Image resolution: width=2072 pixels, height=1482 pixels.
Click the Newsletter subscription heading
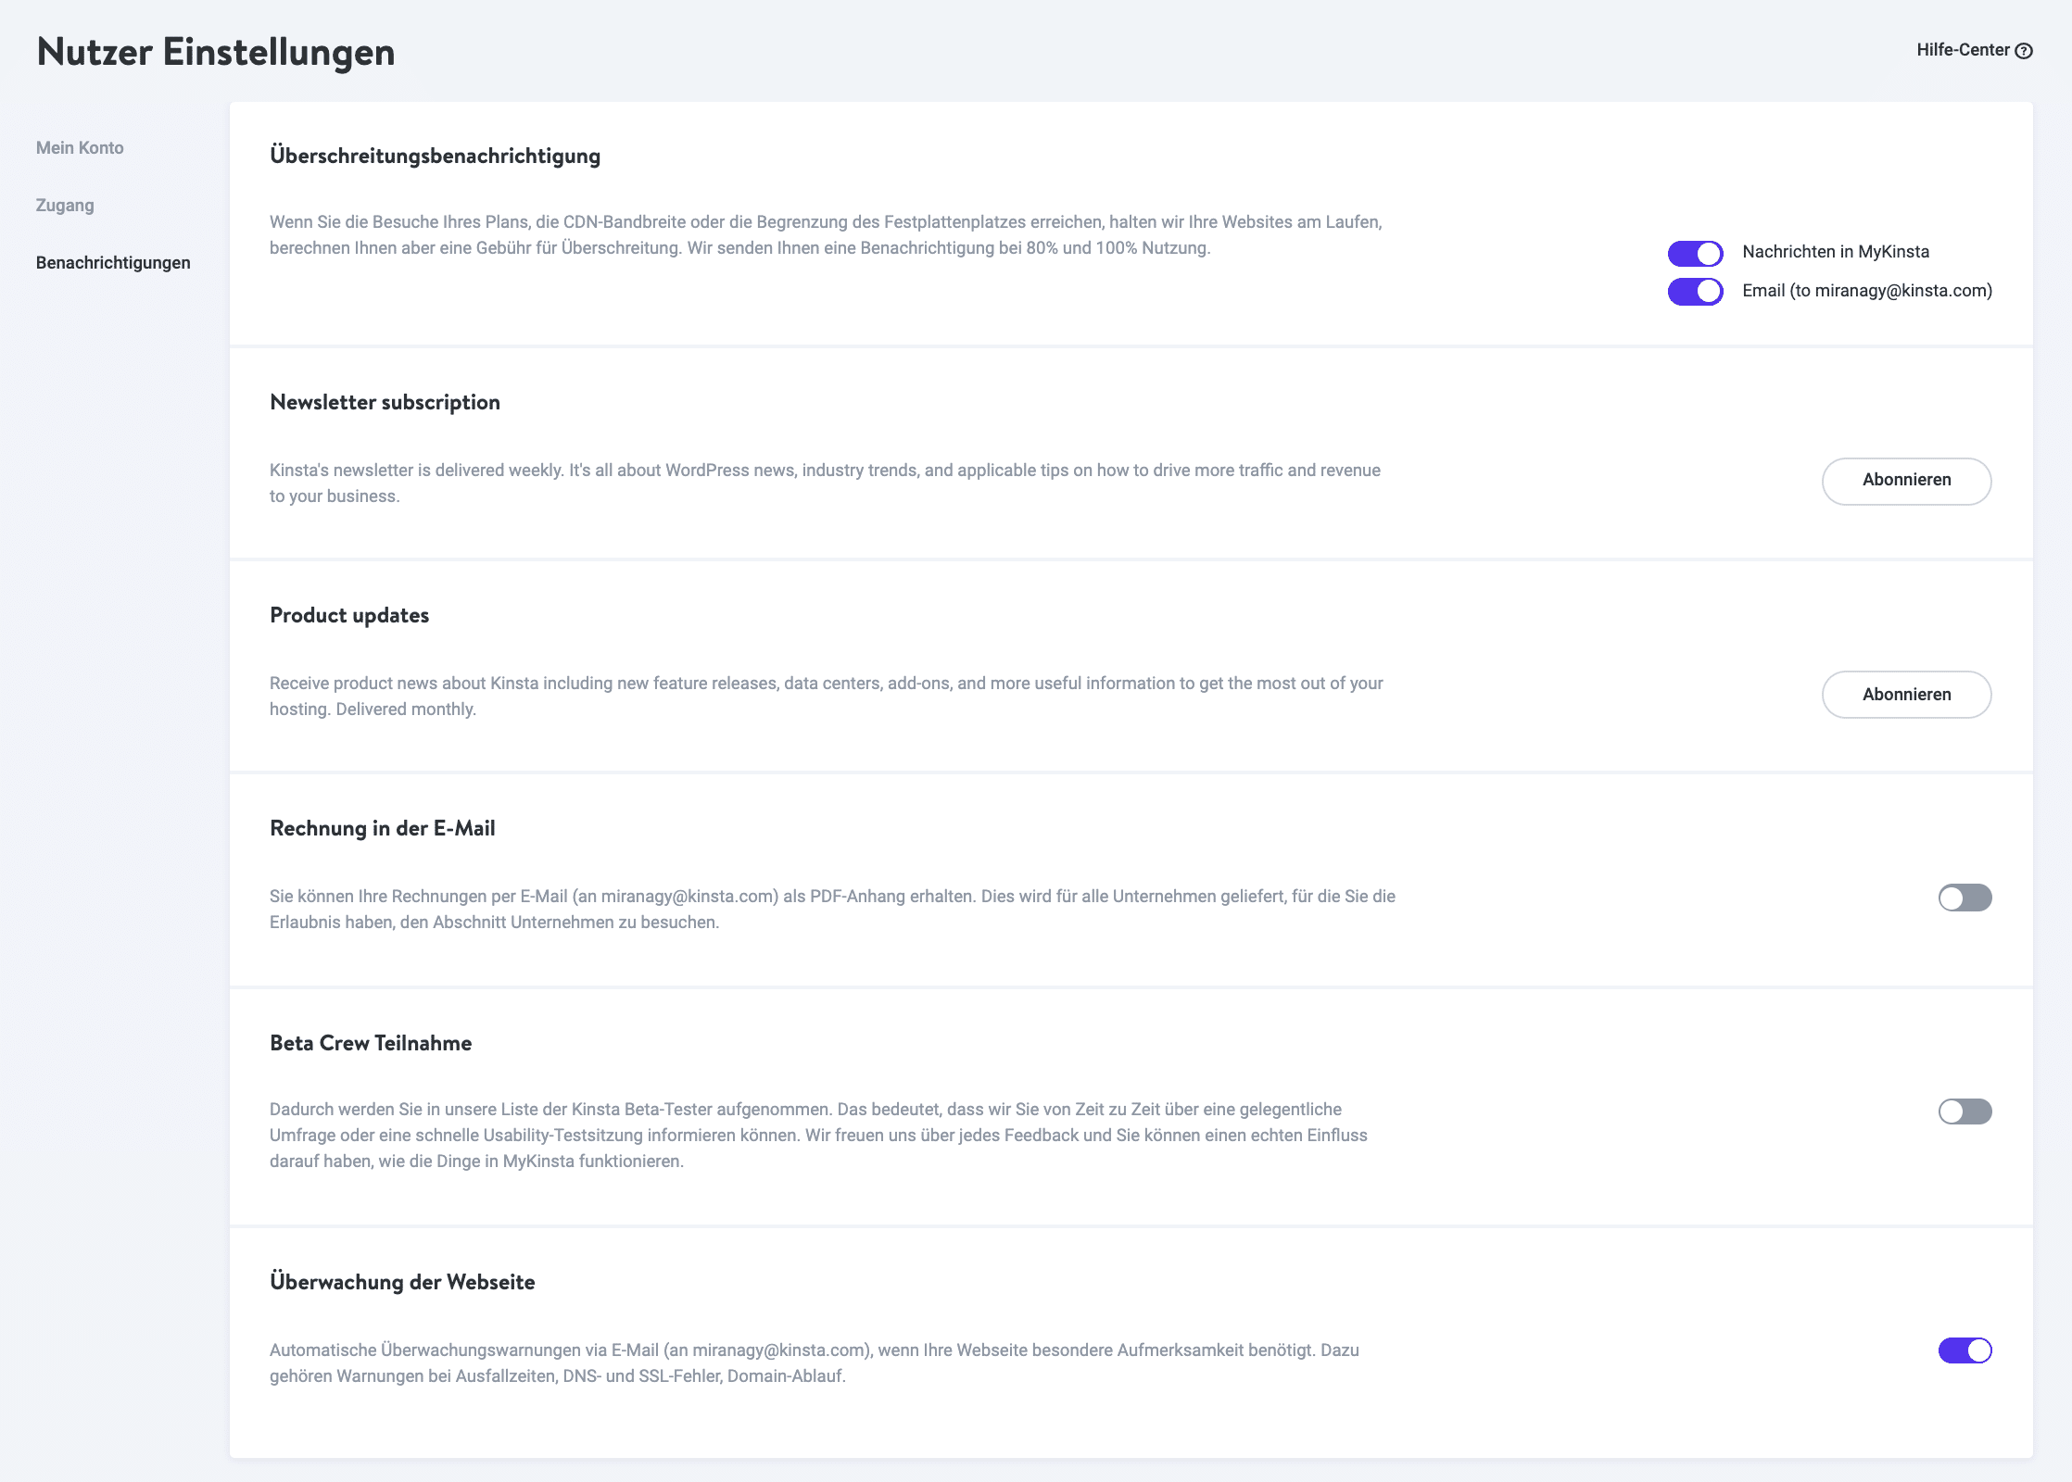tap(385, 402)
